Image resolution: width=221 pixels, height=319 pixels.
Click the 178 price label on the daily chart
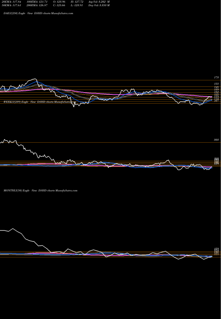tap(216, 78)
